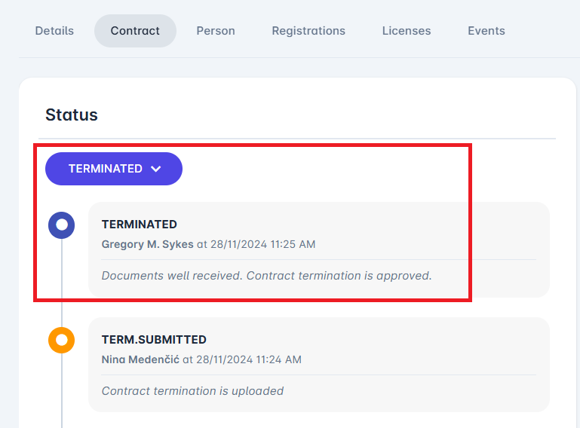The width and height of the screenshot is (580, 428).
Task: Select the TERMINATED status entry heading
Action: click(x=140, y=225)
